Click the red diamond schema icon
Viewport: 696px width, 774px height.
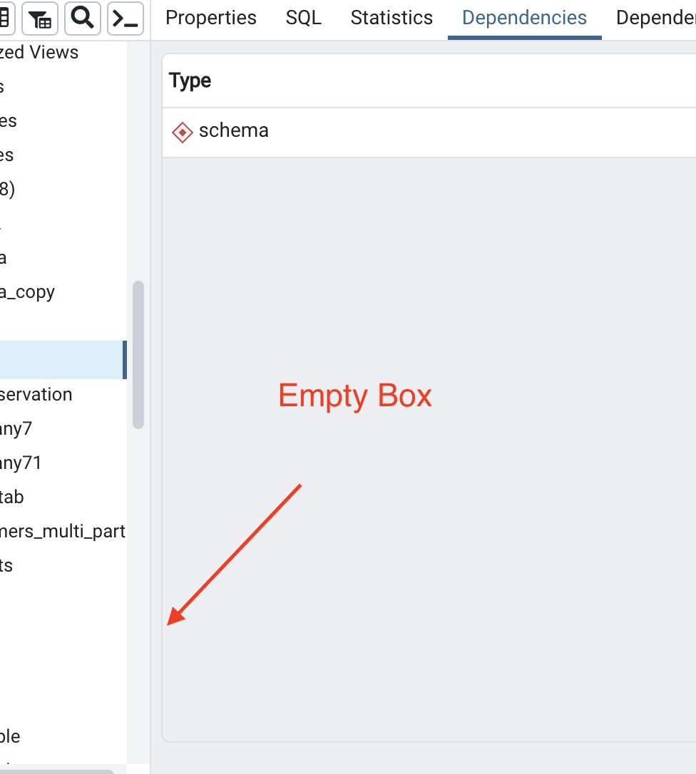[x=183, y=132]
